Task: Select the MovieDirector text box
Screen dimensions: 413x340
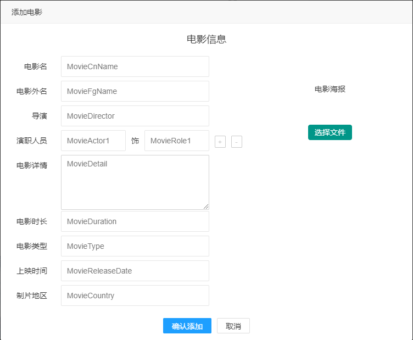Action: coord(135,116)
